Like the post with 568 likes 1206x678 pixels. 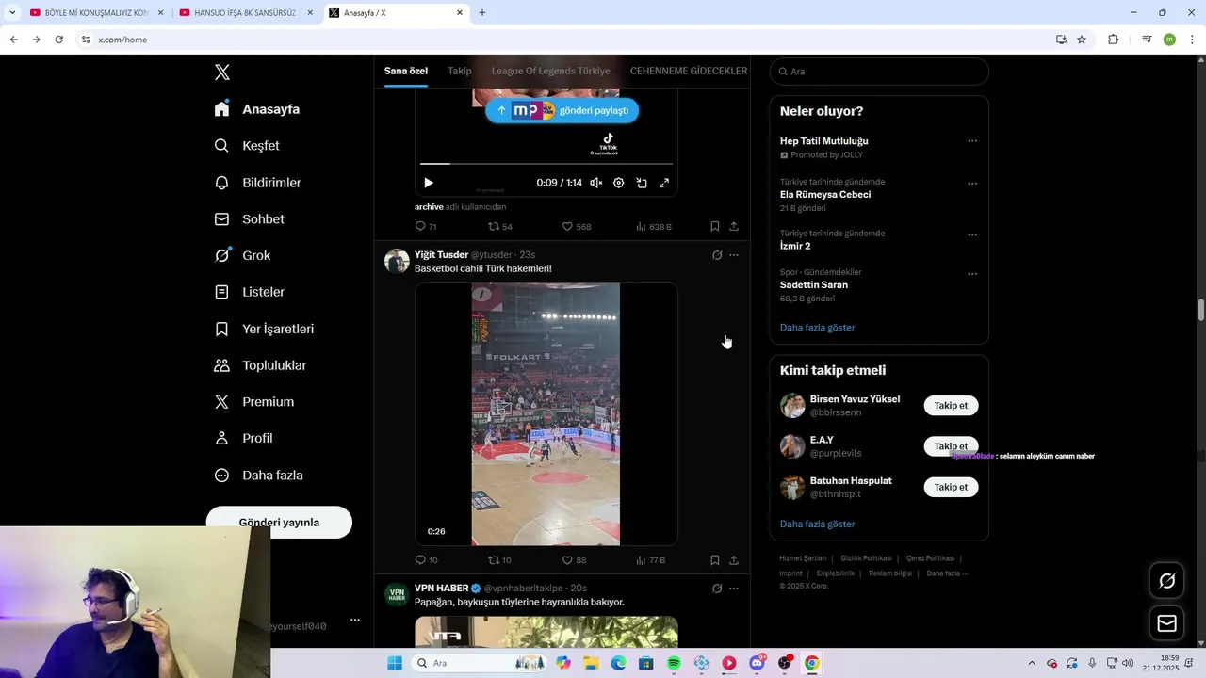click(577, 227)
